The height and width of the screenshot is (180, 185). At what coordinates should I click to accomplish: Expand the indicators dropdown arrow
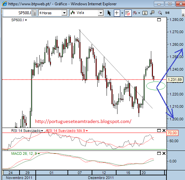[x=139, y=13]
